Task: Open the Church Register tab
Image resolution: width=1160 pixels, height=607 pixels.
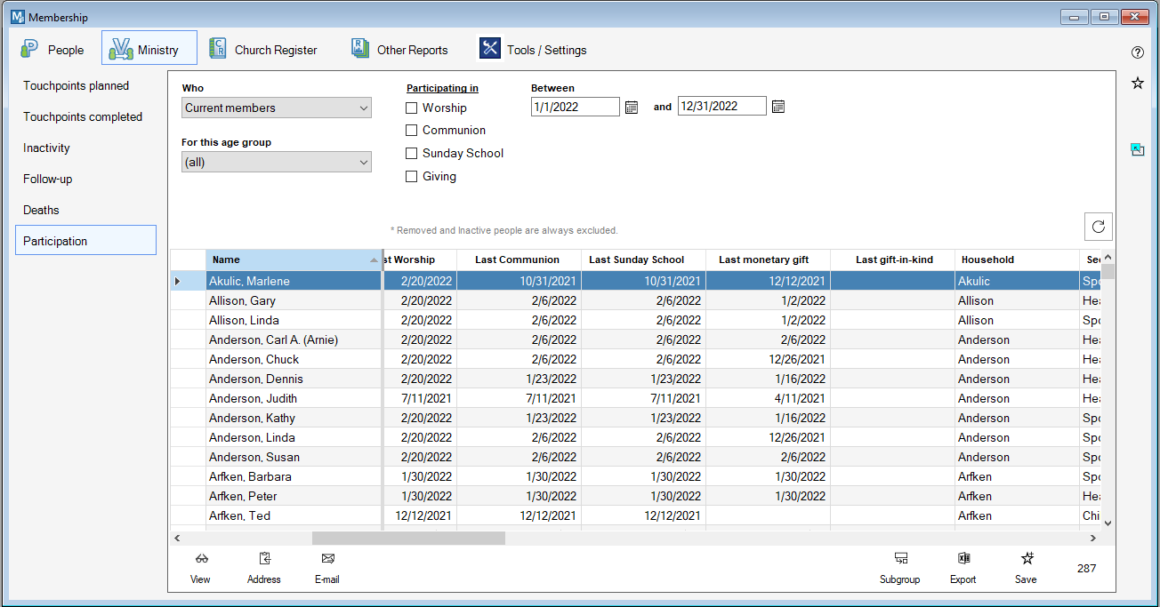Action: tap(263, 50)
